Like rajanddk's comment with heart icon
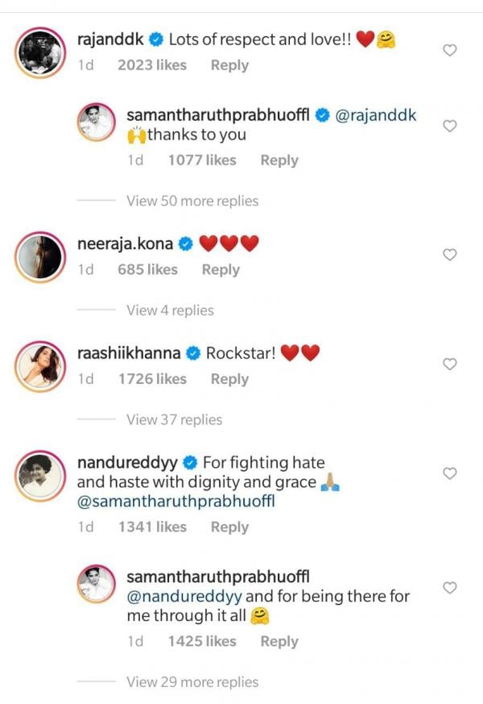This screenshot has height=704, width=483. 451,50
